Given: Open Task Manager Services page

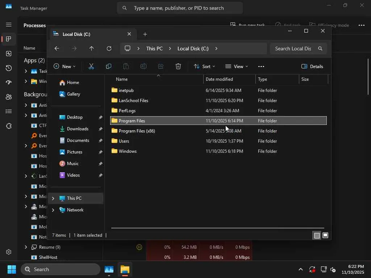Looking at the screenshot, I should point(9,126).
